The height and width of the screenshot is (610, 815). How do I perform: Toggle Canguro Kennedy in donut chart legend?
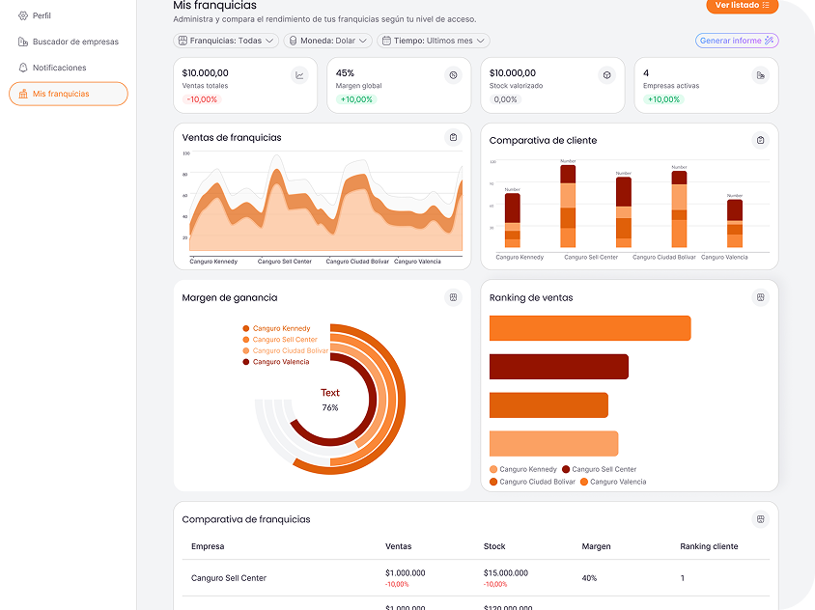281,329
